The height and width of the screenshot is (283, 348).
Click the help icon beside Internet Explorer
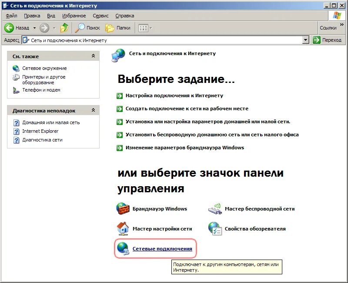[x=16, y=132]
